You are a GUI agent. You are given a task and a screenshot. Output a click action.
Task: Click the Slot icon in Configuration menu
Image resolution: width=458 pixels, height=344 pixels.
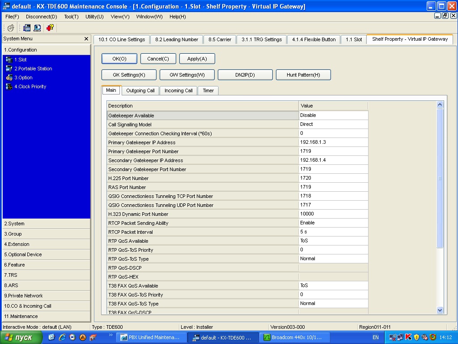9,60
